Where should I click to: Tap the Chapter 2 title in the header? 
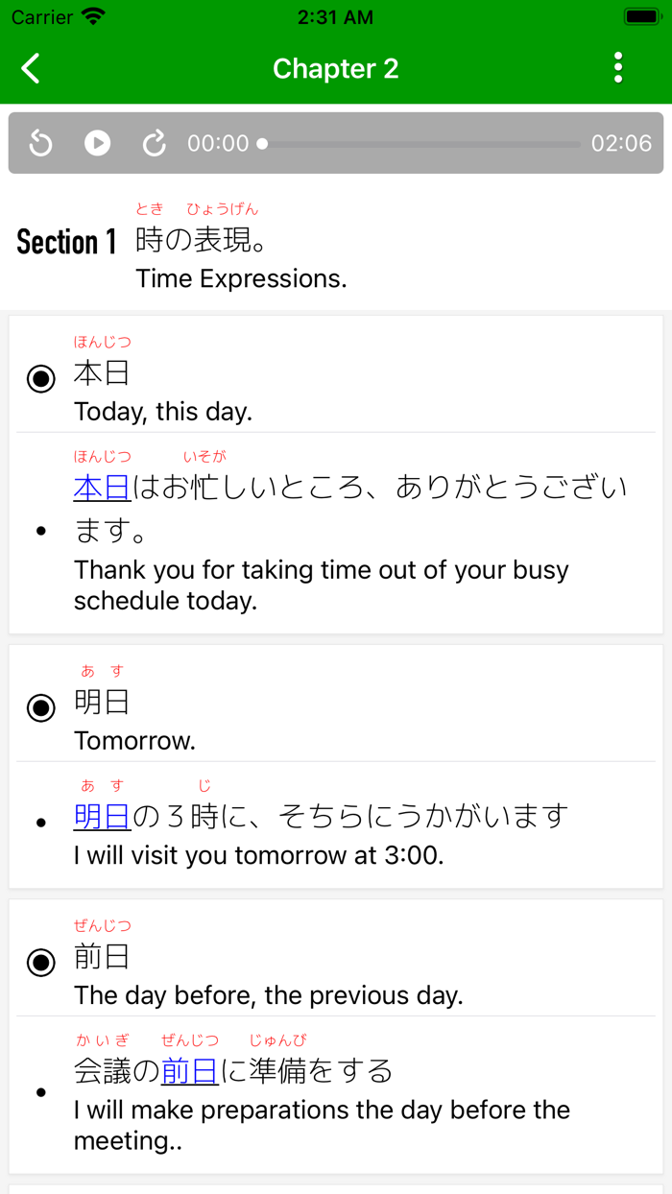click(336, 68)
